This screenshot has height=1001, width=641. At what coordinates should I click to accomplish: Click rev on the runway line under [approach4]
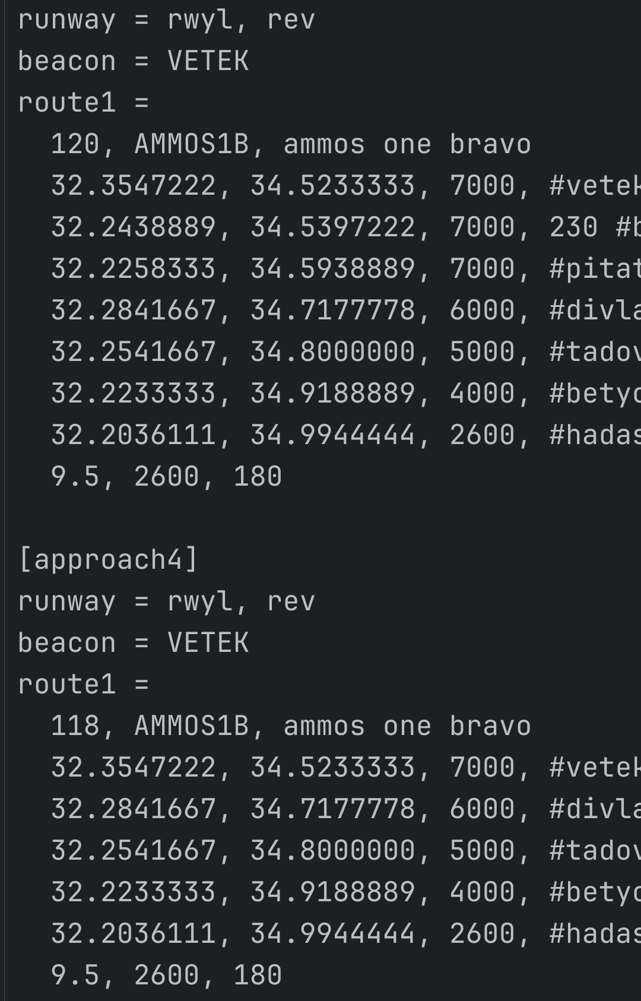[x=291, y=601]
